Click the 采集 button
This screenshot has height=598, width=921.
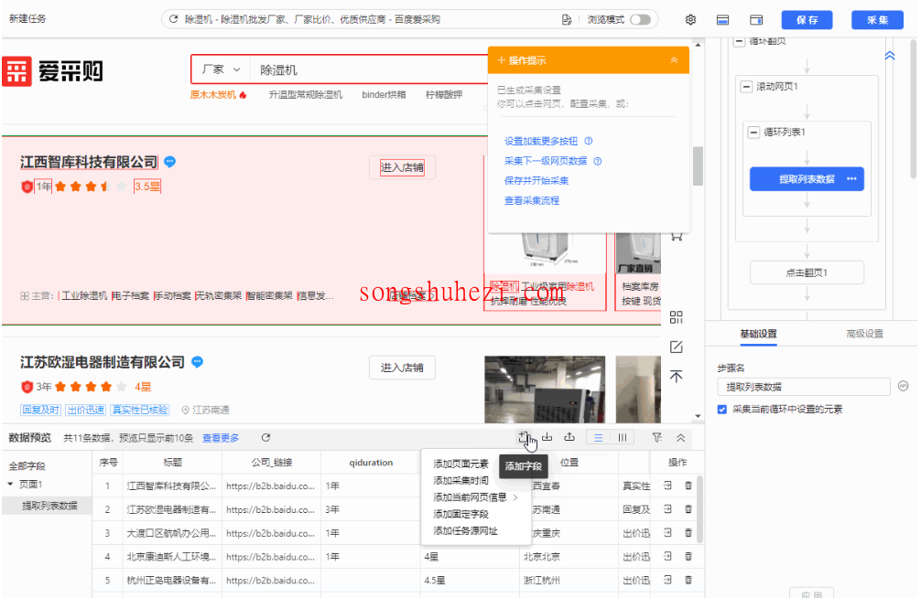click(x=878, y=19)
